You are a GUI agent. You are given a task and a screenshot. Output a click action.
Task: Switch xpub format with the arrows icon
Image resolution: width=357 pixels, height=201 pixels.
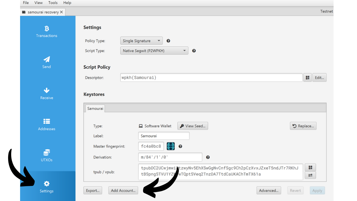pos(310,175)
